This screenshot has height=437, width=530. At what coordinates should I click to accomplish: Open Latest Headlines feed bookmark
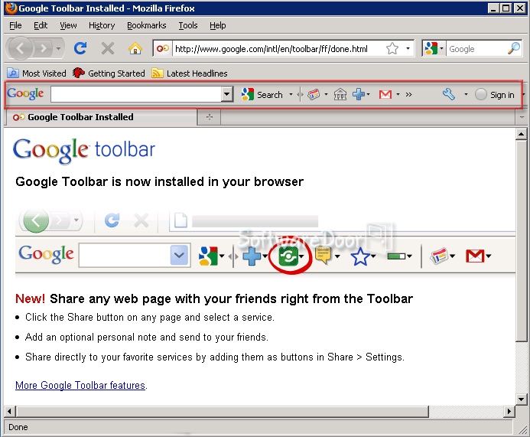pyautogui.click(x=190, y=73)
